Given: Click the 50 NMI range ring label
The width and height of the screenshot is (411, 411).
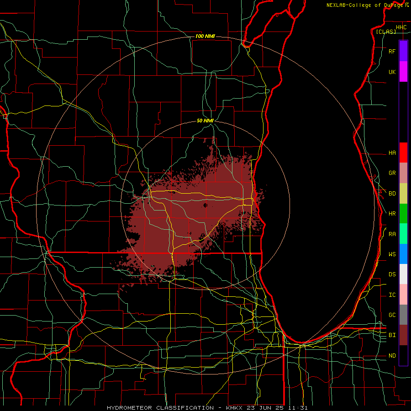Looking at the screenshot, I should coord(205,121).
